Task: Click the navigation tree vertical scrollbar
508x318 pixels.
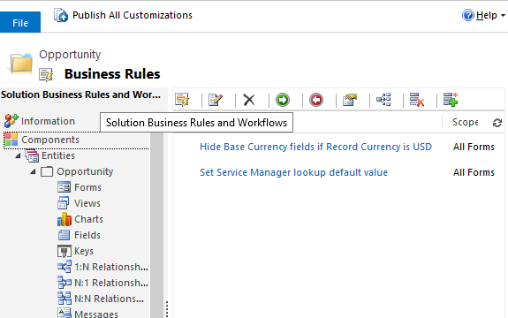Action: coord(156,225)
